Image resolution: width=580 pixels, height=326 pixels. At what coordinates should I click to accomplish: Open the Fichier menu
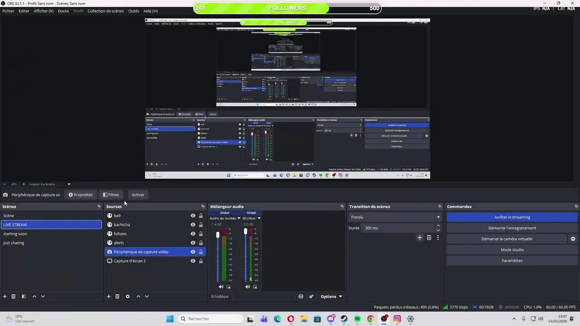coord(8,11)
